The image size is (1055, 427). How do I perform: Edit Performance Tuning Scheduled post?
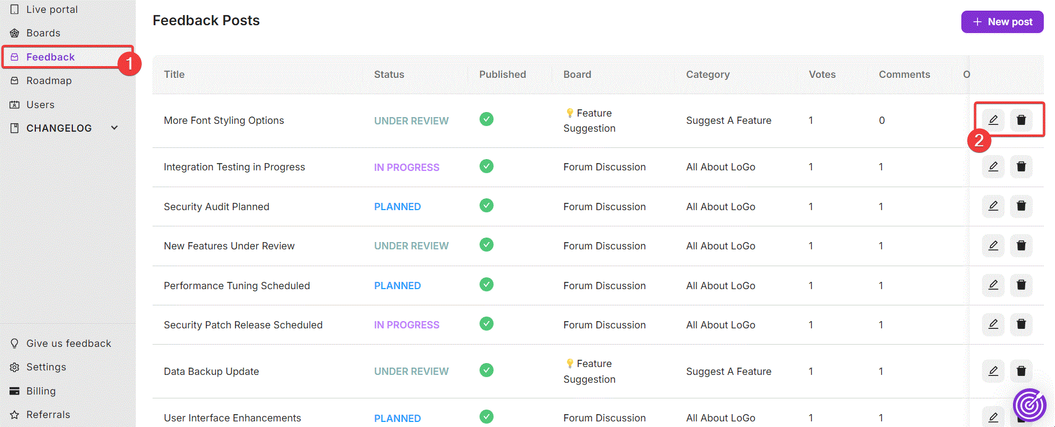993,285
